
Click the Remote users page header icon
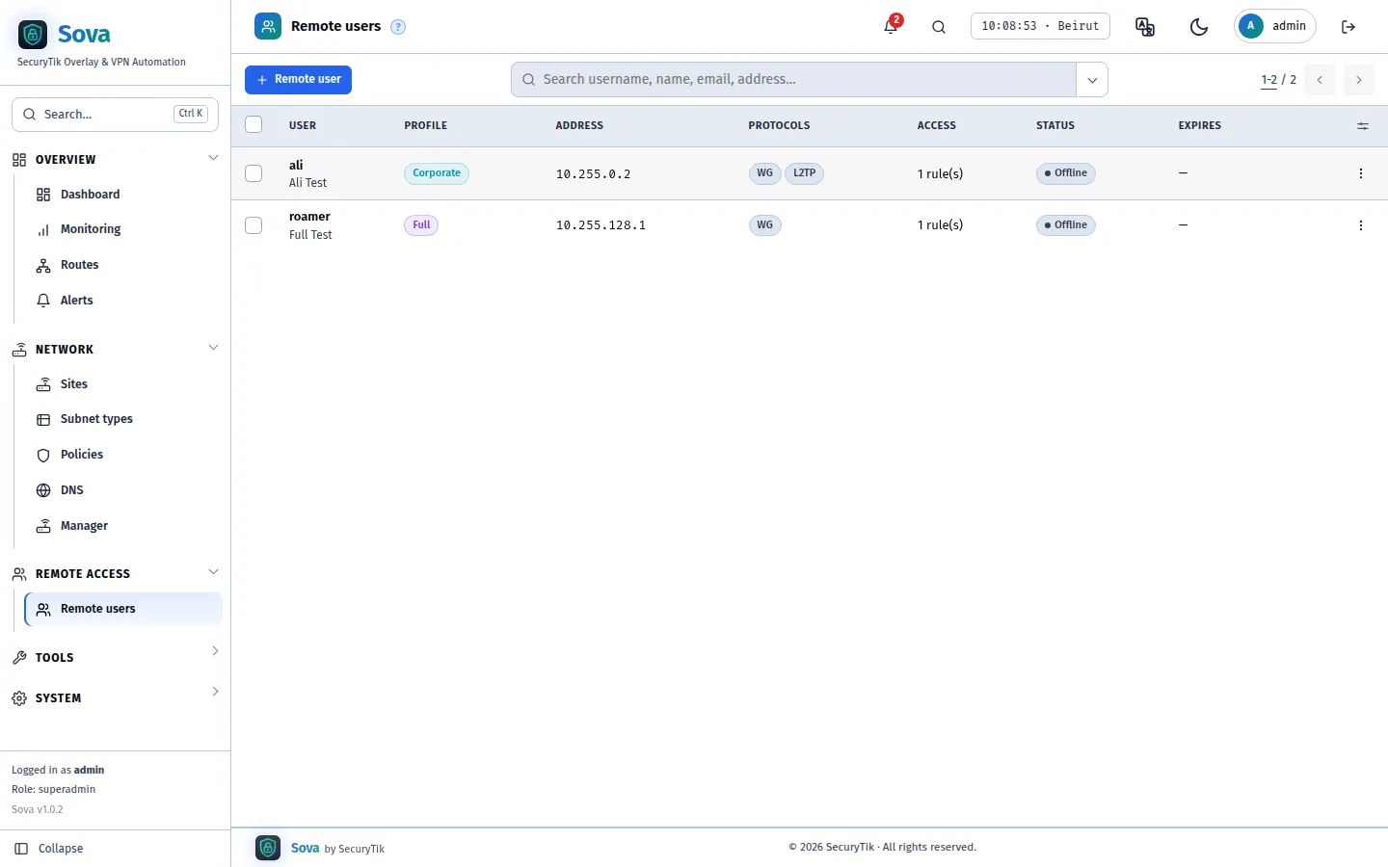tap(268, 26)
